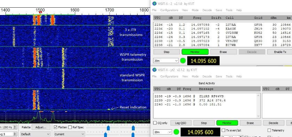This screenshot has height=137, width=292.
Task: Open the 20m band dropdown in upper window
Action: tap(166, 61)
